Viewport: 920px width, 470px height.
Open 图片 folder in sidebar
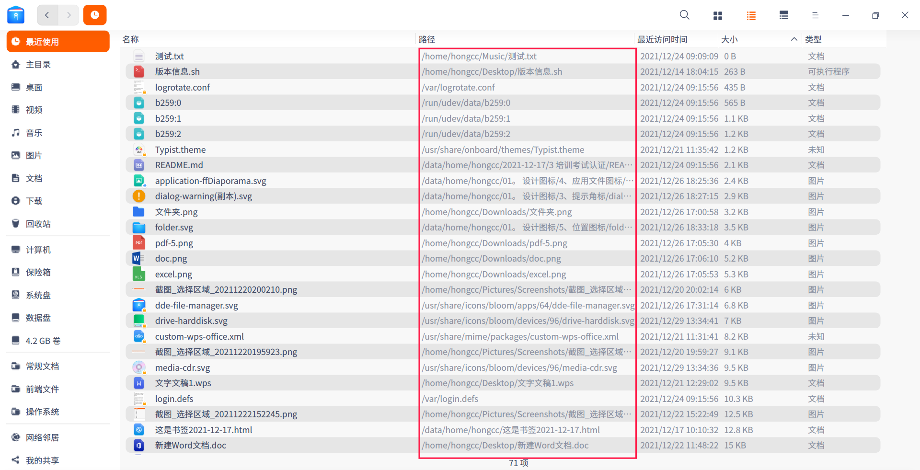click(x=58, y=155)
